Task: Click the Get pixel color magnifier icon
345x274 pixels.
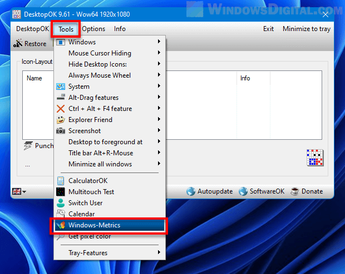Action: tap(61, 237)
